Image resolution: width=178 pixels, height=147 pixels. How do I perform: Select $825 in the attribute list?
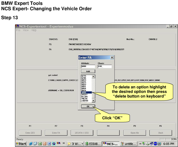[x=87, y=82]
